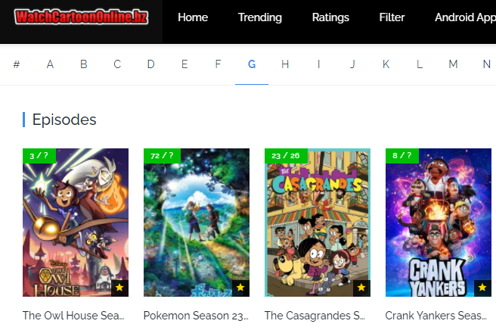Click the 72 / ? episode badge on Pokemon

coord(162,156)
